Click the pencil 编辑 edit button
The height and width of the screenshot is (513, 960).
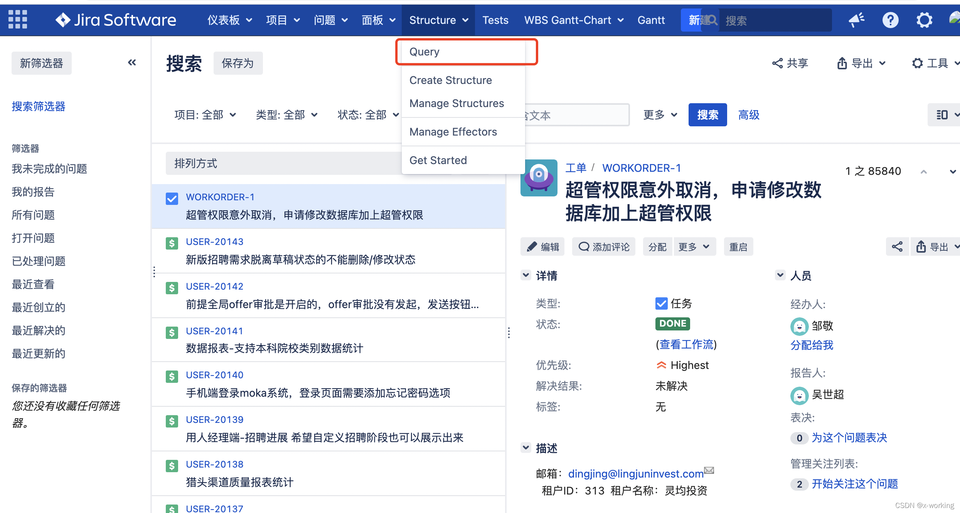pos(542,247)
